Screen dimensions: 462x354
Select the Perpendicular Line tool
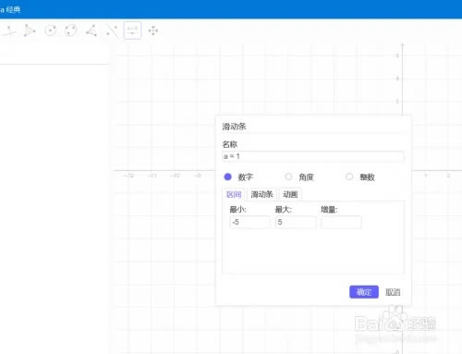9,31
